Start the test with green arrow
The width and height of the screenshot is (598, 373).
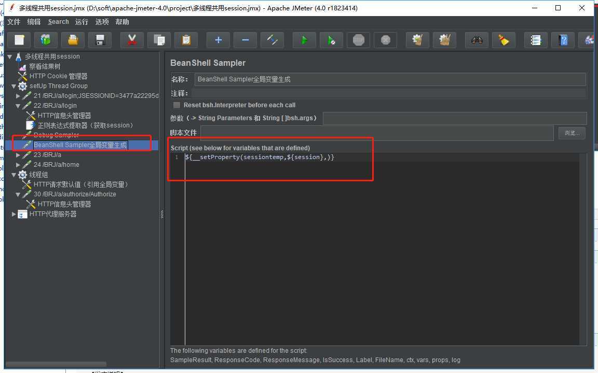[304, 40]
